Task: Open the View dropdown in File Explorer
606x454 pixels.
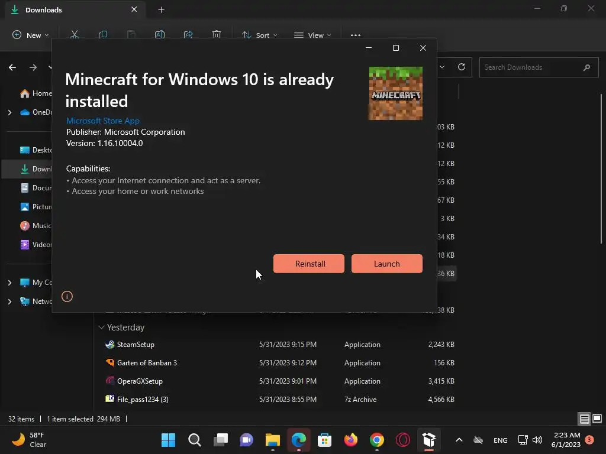Action: pos(312,35)
